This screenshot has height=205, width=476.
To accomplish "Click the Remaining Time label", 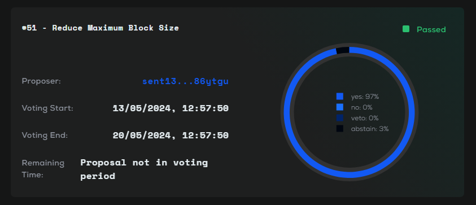I will tap(43, 169).
